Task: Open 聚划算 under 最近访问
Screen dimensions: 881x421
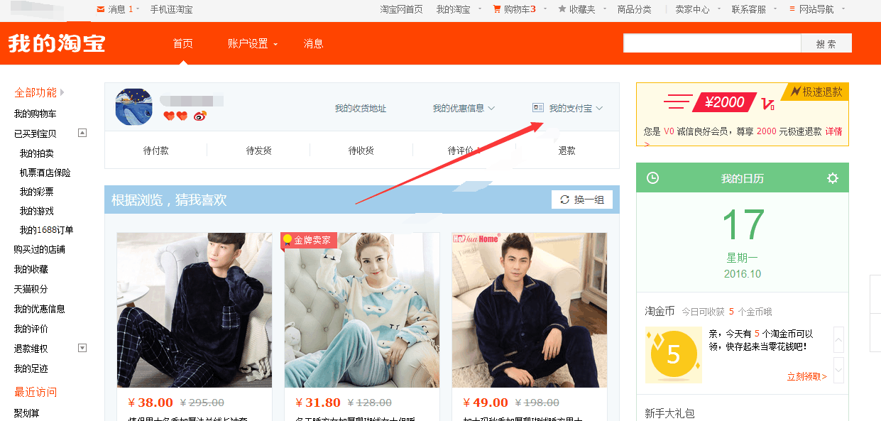Action: 27,412
